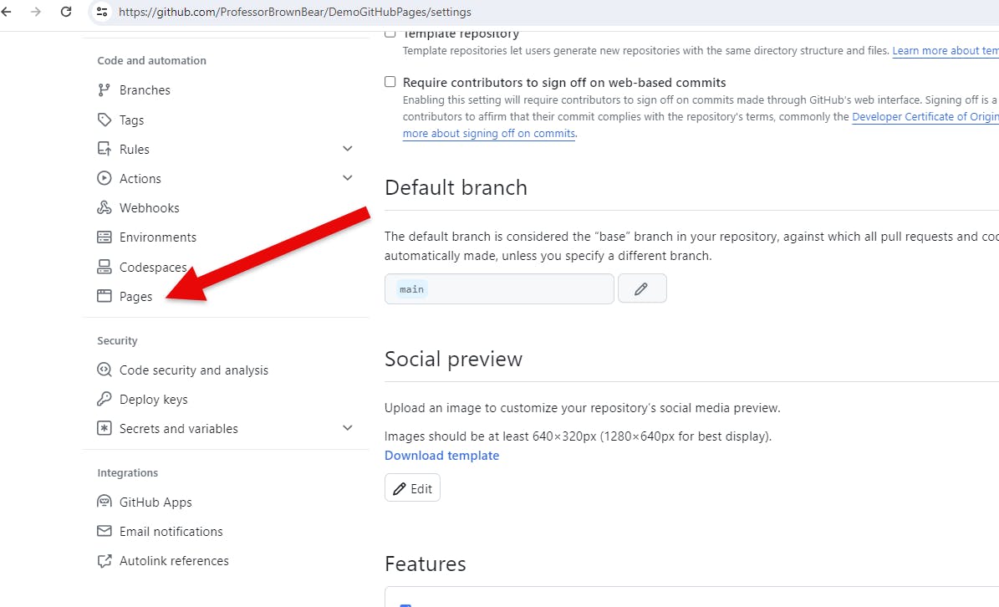This screenshot has height=607, width=999.
Task: Click the Download template link
Action: click(x=441, y=455)
